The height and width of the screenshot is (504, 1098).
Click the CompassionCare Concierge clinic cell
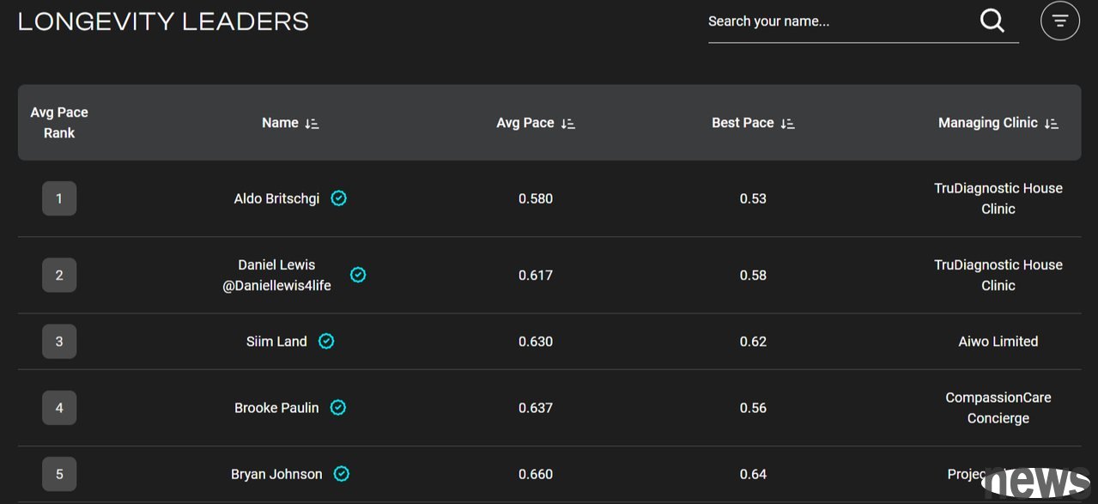click(998, 408)
